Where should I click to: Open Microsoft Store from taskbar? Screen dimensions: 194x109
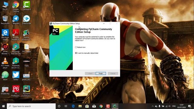click(x=87, y=106)
